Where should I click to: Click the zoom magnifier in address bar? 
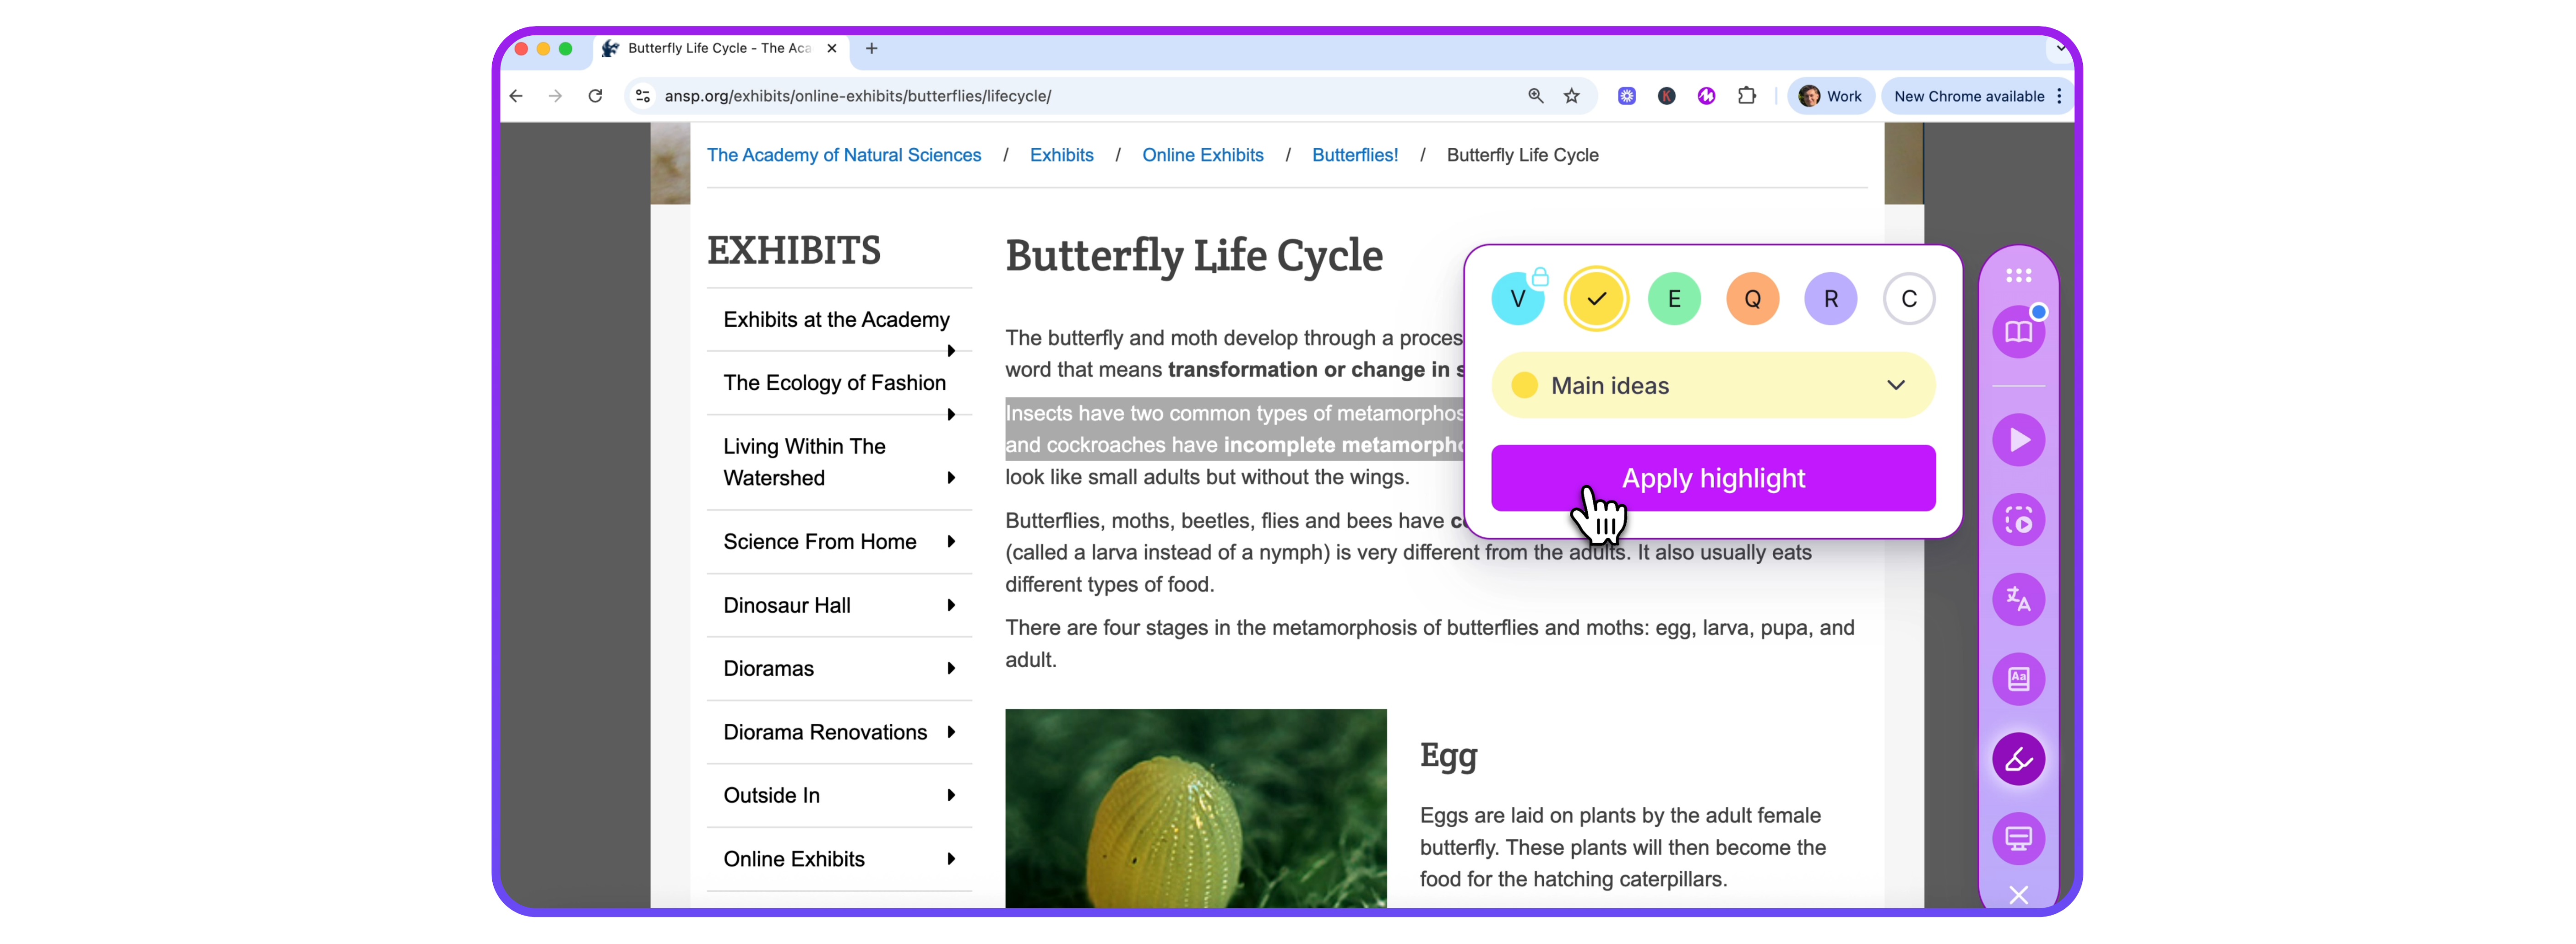click(1535, 96)
